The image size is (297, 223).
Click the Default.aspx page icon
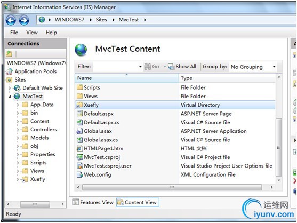80,114
